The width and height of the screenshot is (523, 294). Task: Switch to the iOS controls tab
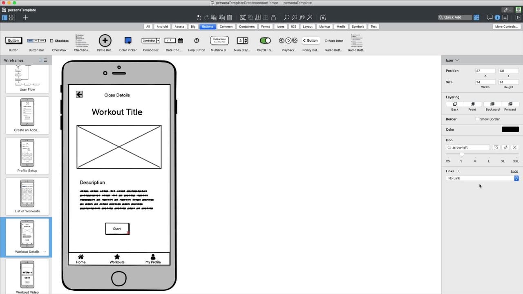(x=293, y=27)
